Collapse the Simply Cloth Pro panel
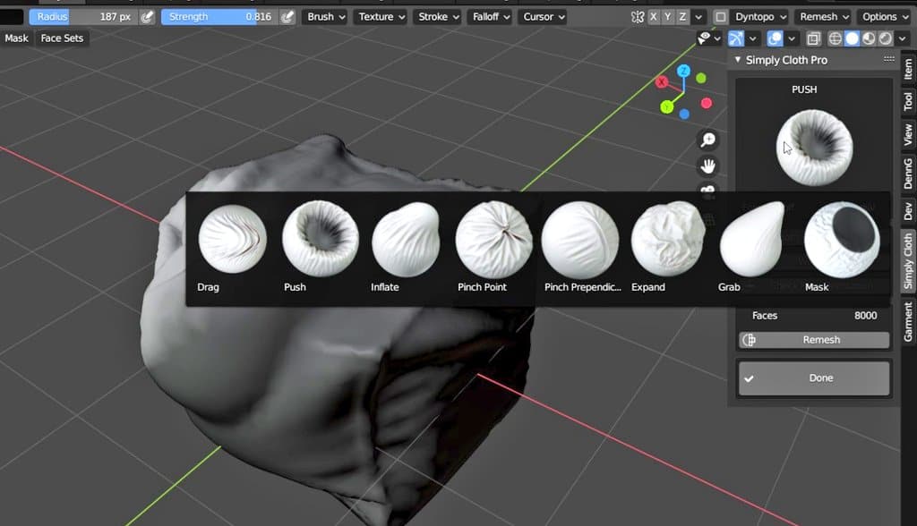 [x=738, y=60]
